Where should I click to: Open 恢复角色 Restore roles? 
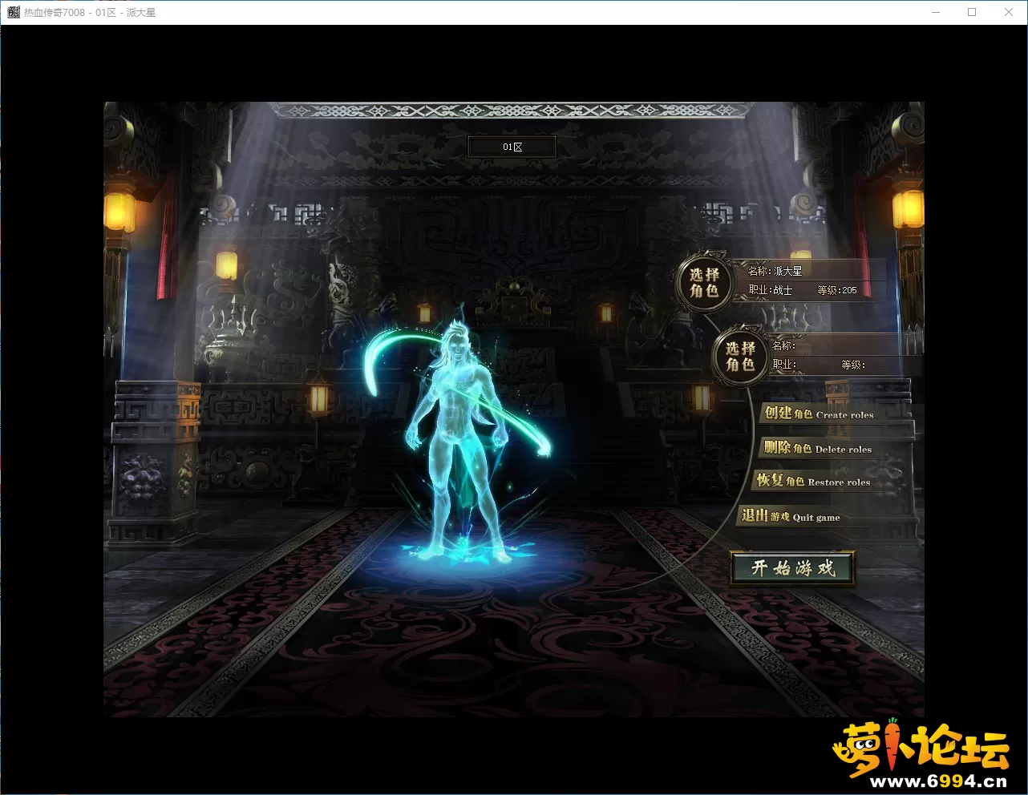(814, 482)
